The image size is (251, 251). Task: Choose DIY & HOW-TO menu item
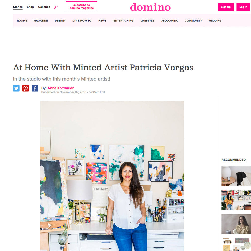pos(82,21)
